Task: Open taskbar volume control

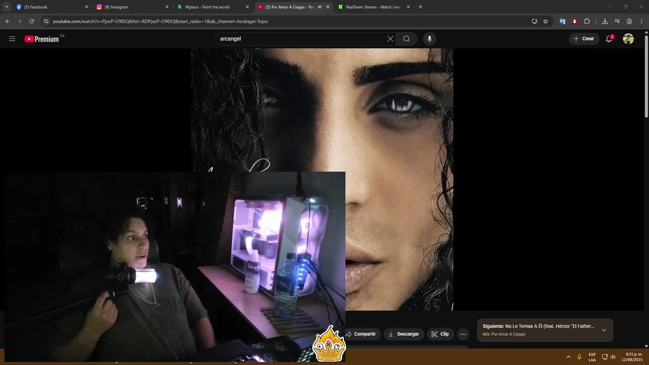Action: [613, 357]
